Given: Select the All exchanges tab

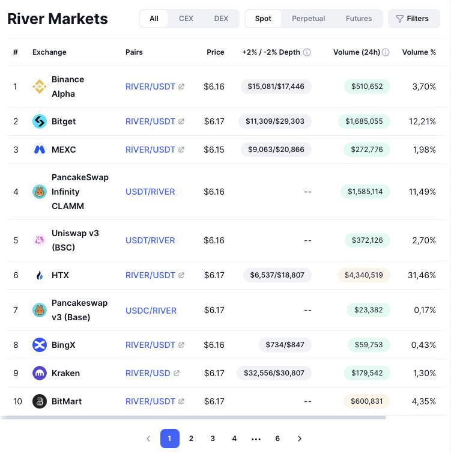Looking at the screenshot, I should pos(154,19).
